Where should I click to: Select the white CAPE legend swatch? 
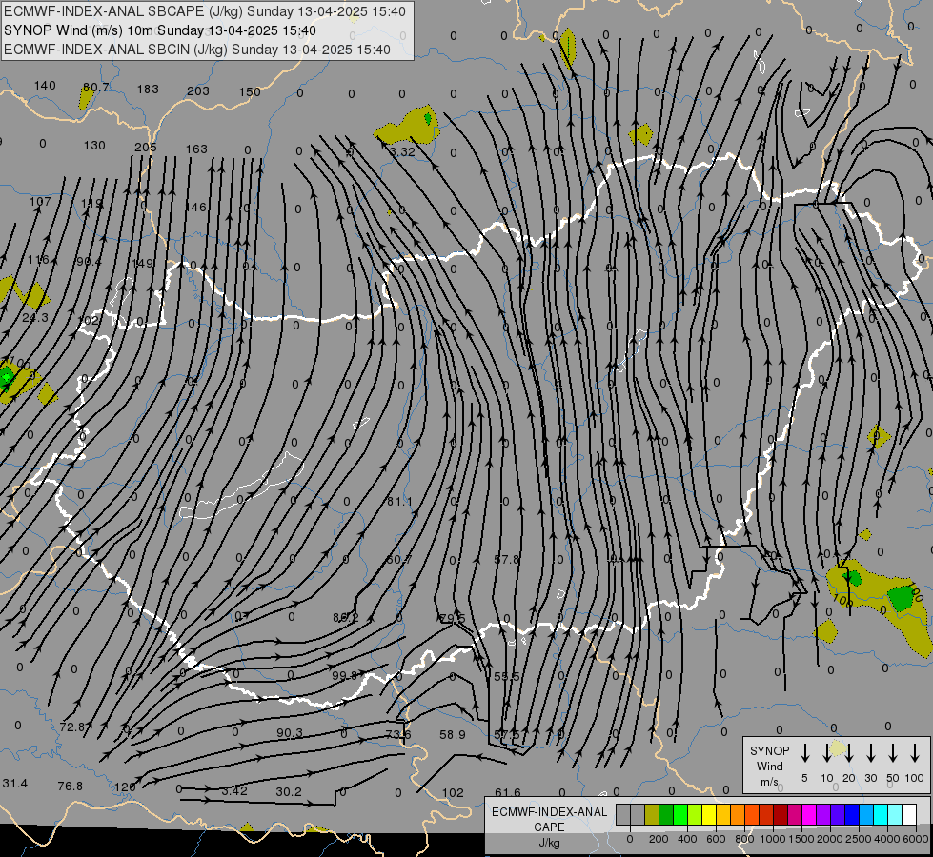point(908,814)
